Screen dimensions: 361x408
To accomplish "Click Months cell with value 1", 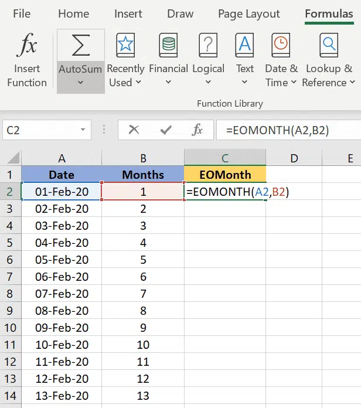I will [143, 192].
